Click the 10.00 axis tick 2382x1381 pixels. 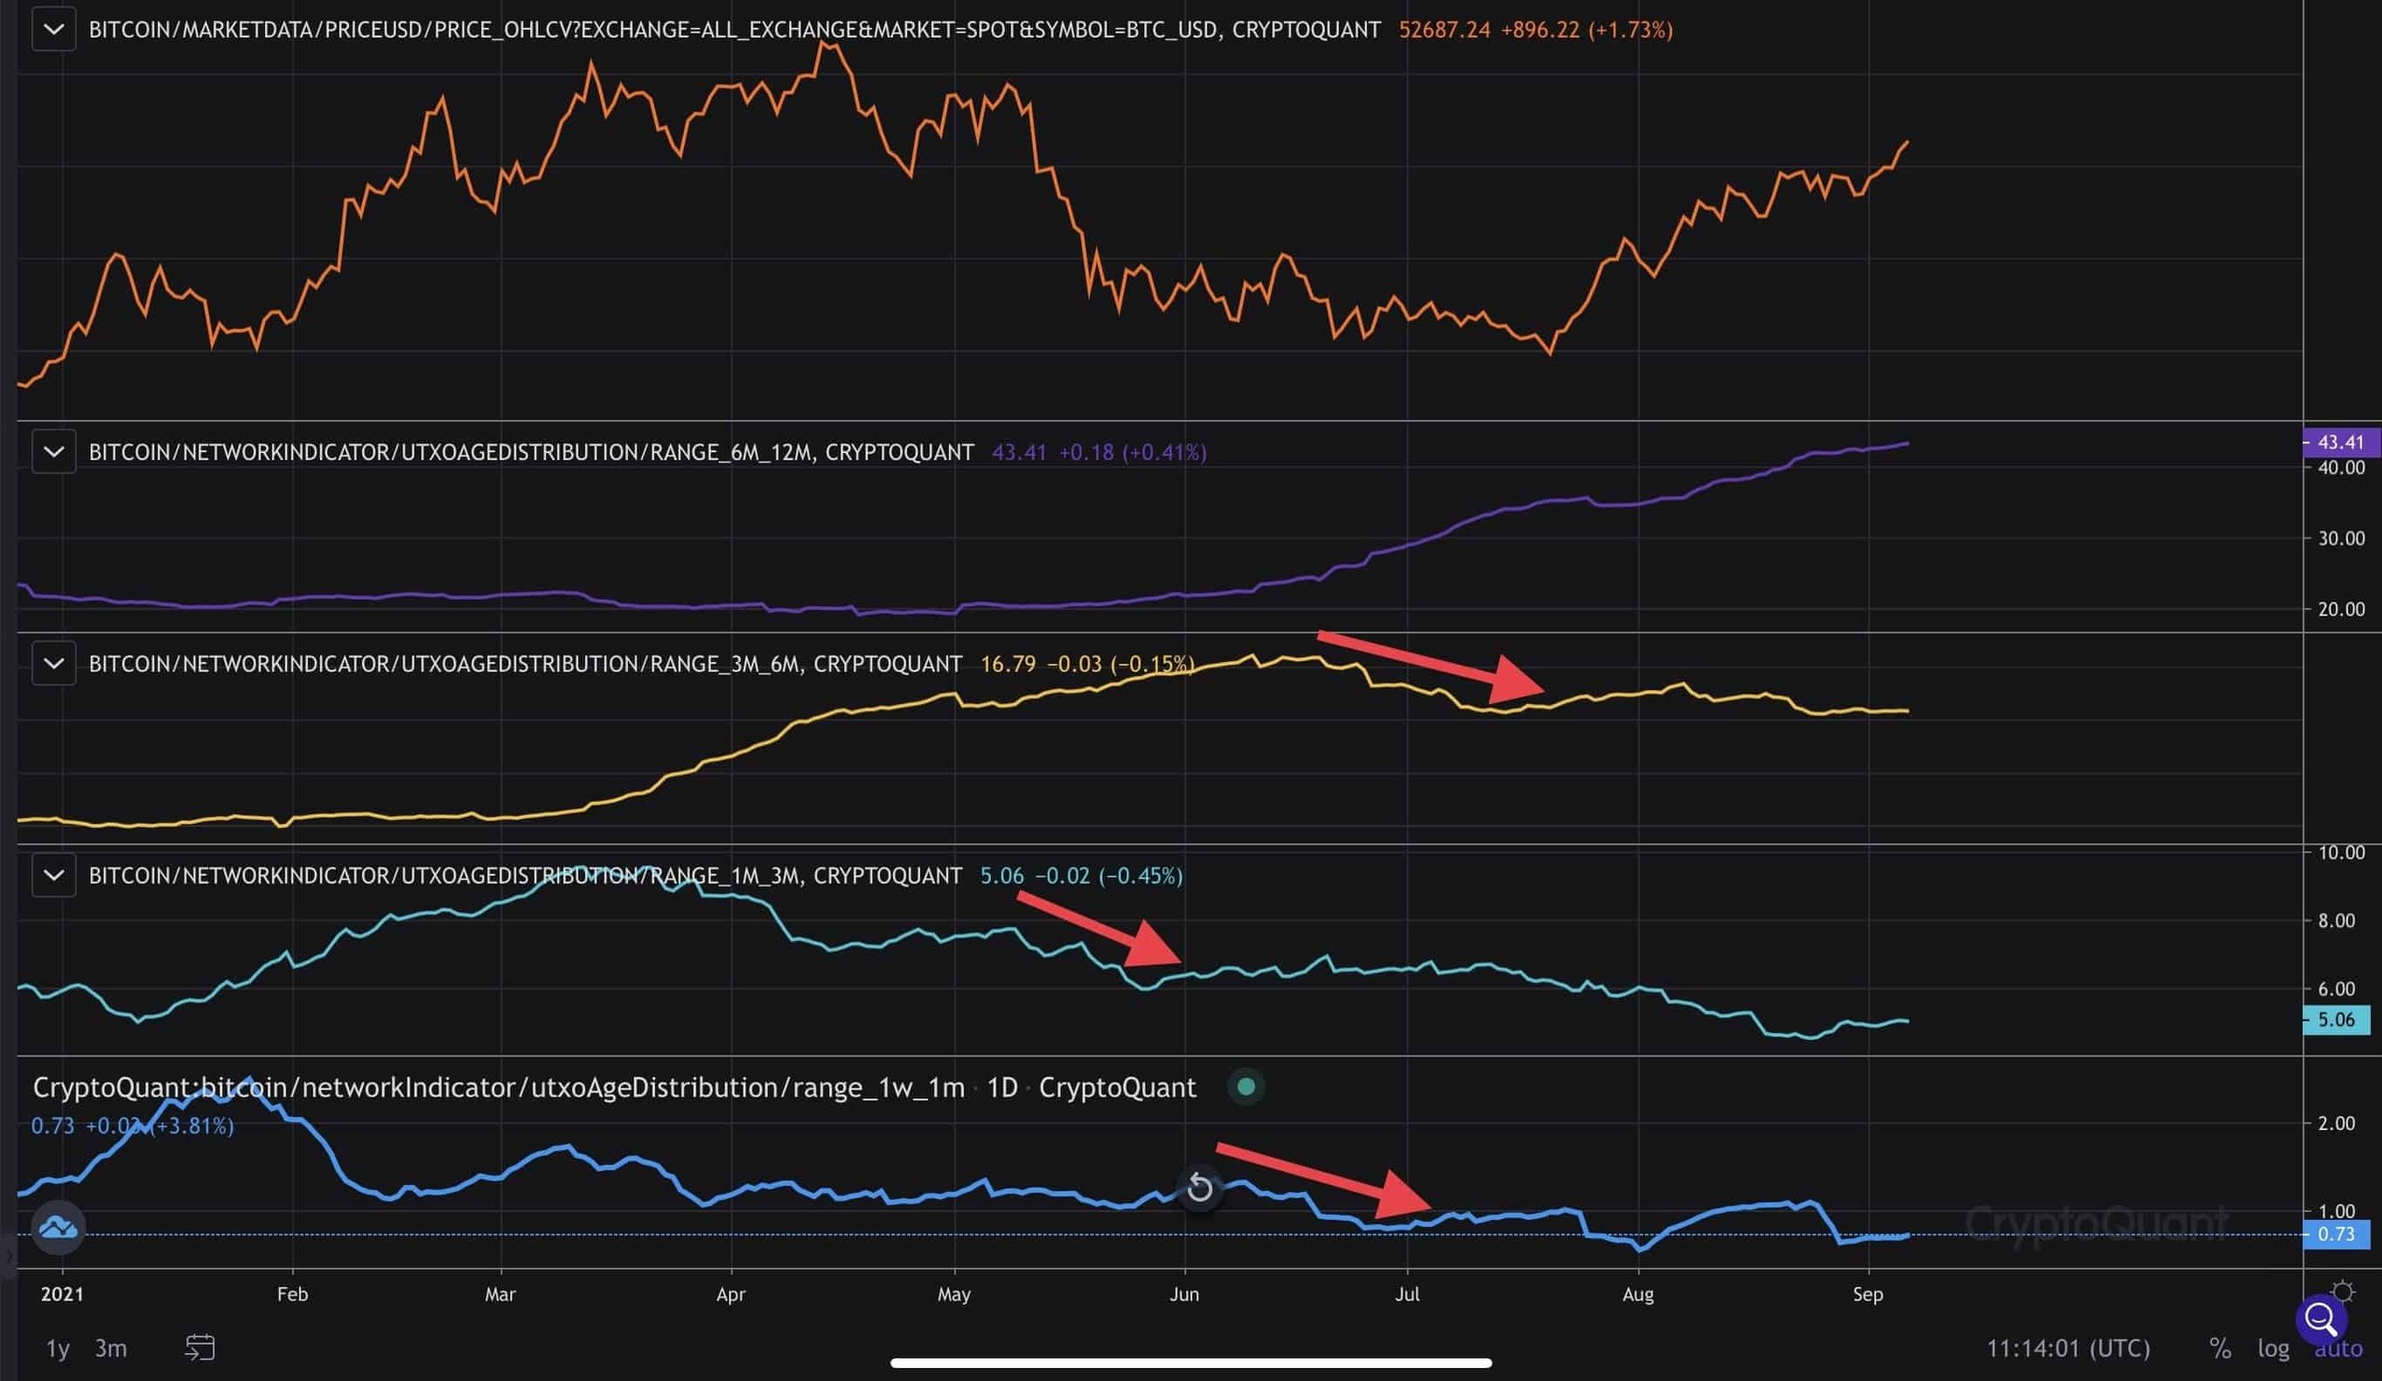click(2341, 852)
